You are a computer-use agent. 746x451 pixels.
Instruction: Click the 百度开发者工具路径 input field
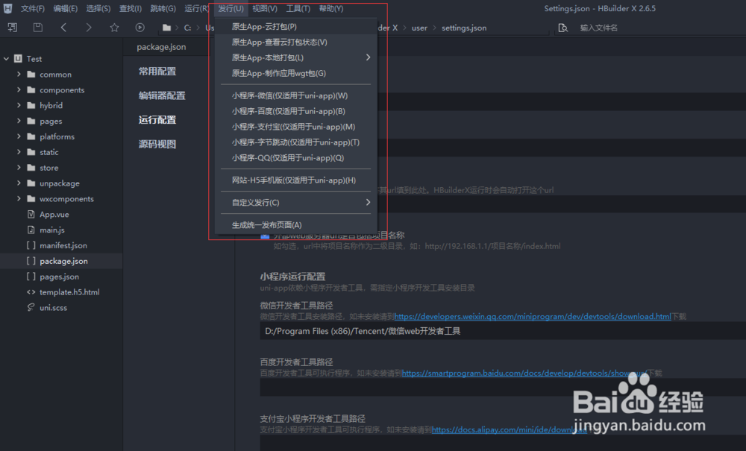tap(503, 388)
